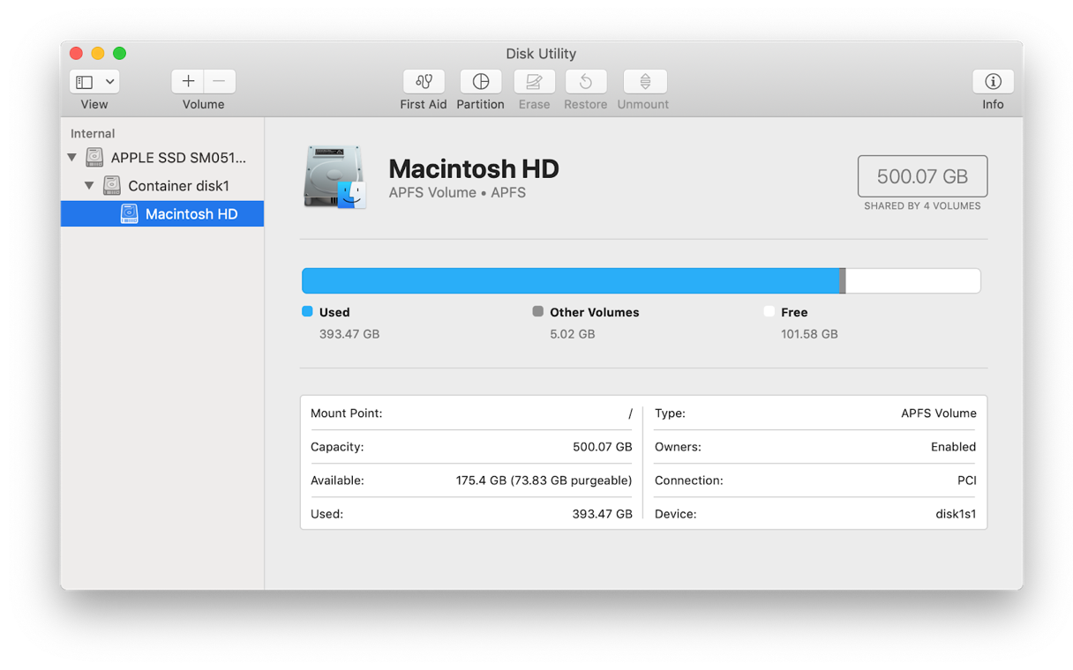
Task: Click the white free portion of the storage bar
Action: 913,281
